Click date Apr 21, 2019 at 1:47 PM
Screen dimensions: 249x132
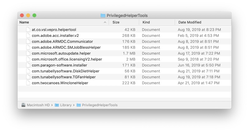[x=199, y=83]
